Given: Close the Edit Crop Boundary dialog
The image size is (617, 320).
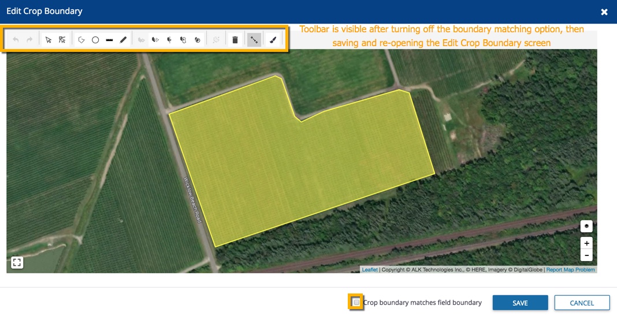Looking at the screenshot, I should 604,12.
